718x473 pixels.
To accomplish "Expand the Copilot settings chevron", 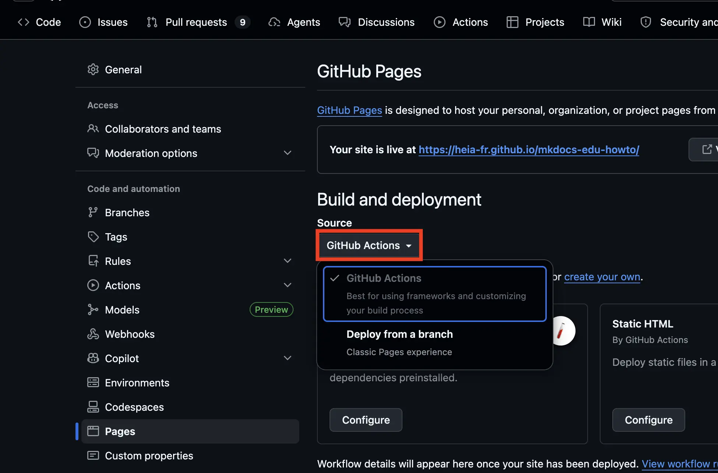I will click(x=288, y=358).
